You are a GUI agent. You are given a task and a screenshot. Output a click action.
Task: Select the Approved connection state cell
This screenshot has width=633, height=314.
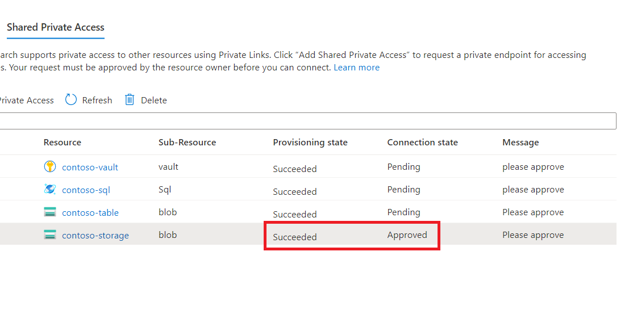tap(407, 235)
